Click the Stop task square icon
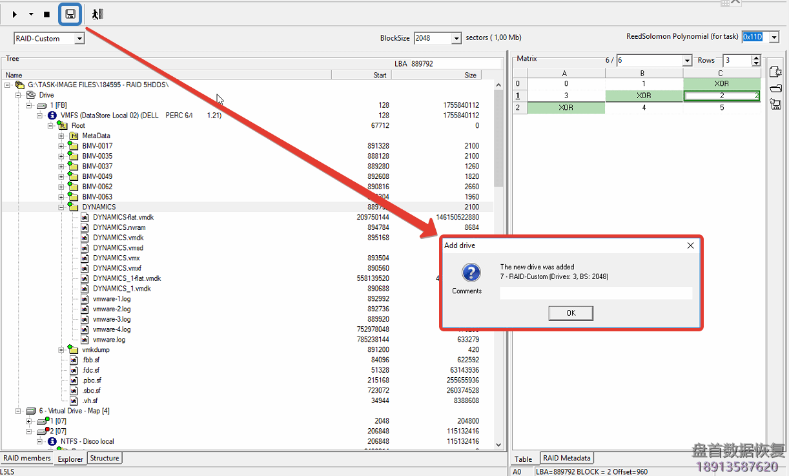The image size is (789, 476). [x=46, y=14]
